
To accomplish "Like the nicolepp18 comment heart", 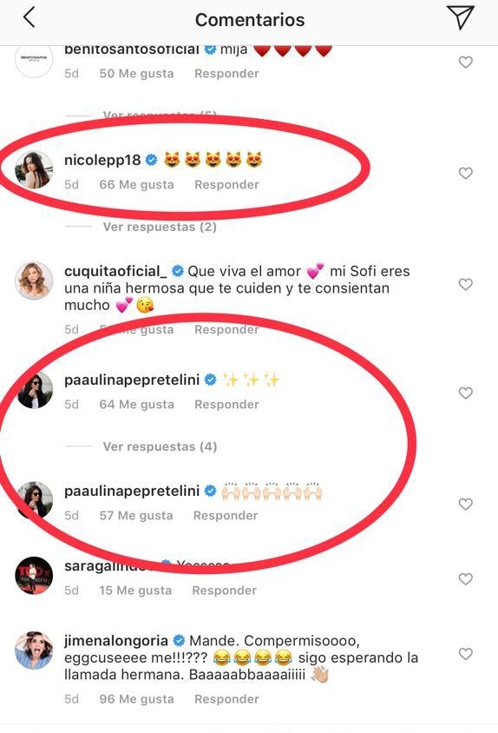I will (465, 173).
